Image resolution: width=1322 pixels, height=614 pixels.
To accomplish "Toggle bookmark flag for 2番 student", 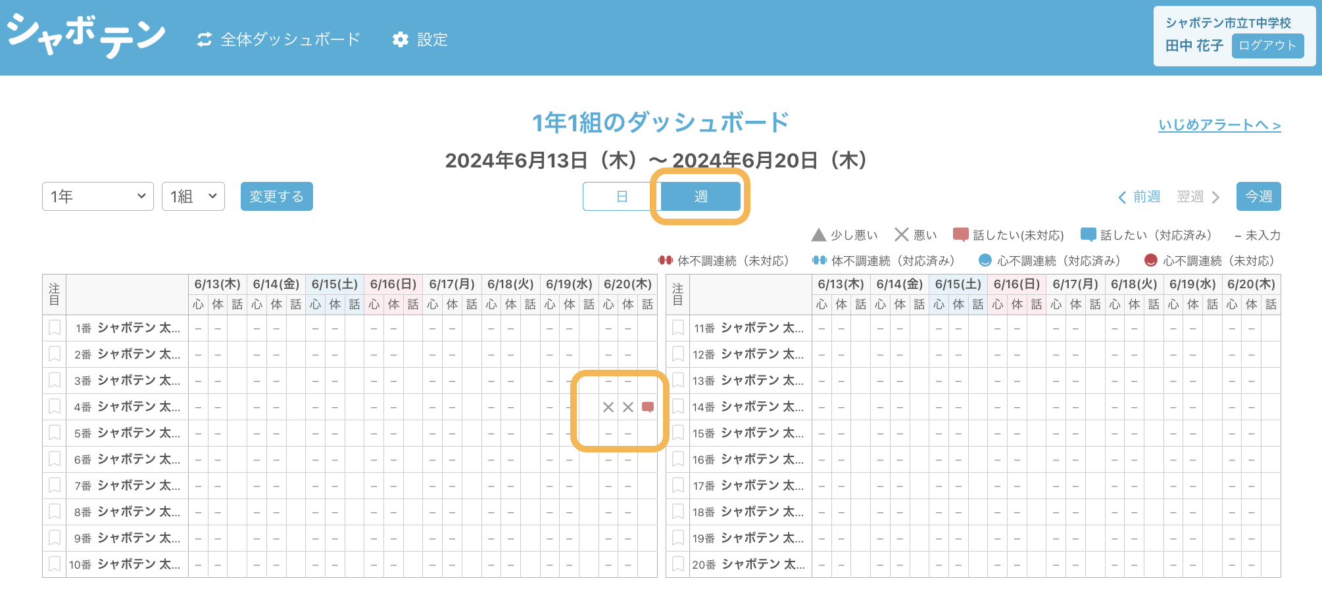I will [x=55, y=354].
